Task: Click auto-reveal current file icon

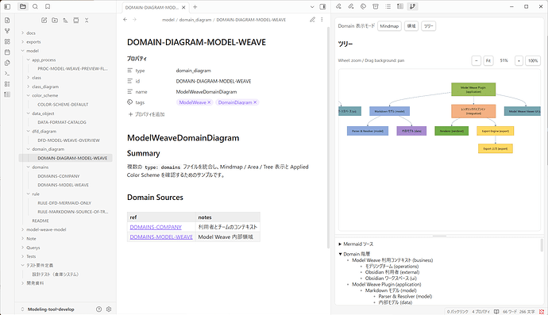Action: [x=75, y=21]
